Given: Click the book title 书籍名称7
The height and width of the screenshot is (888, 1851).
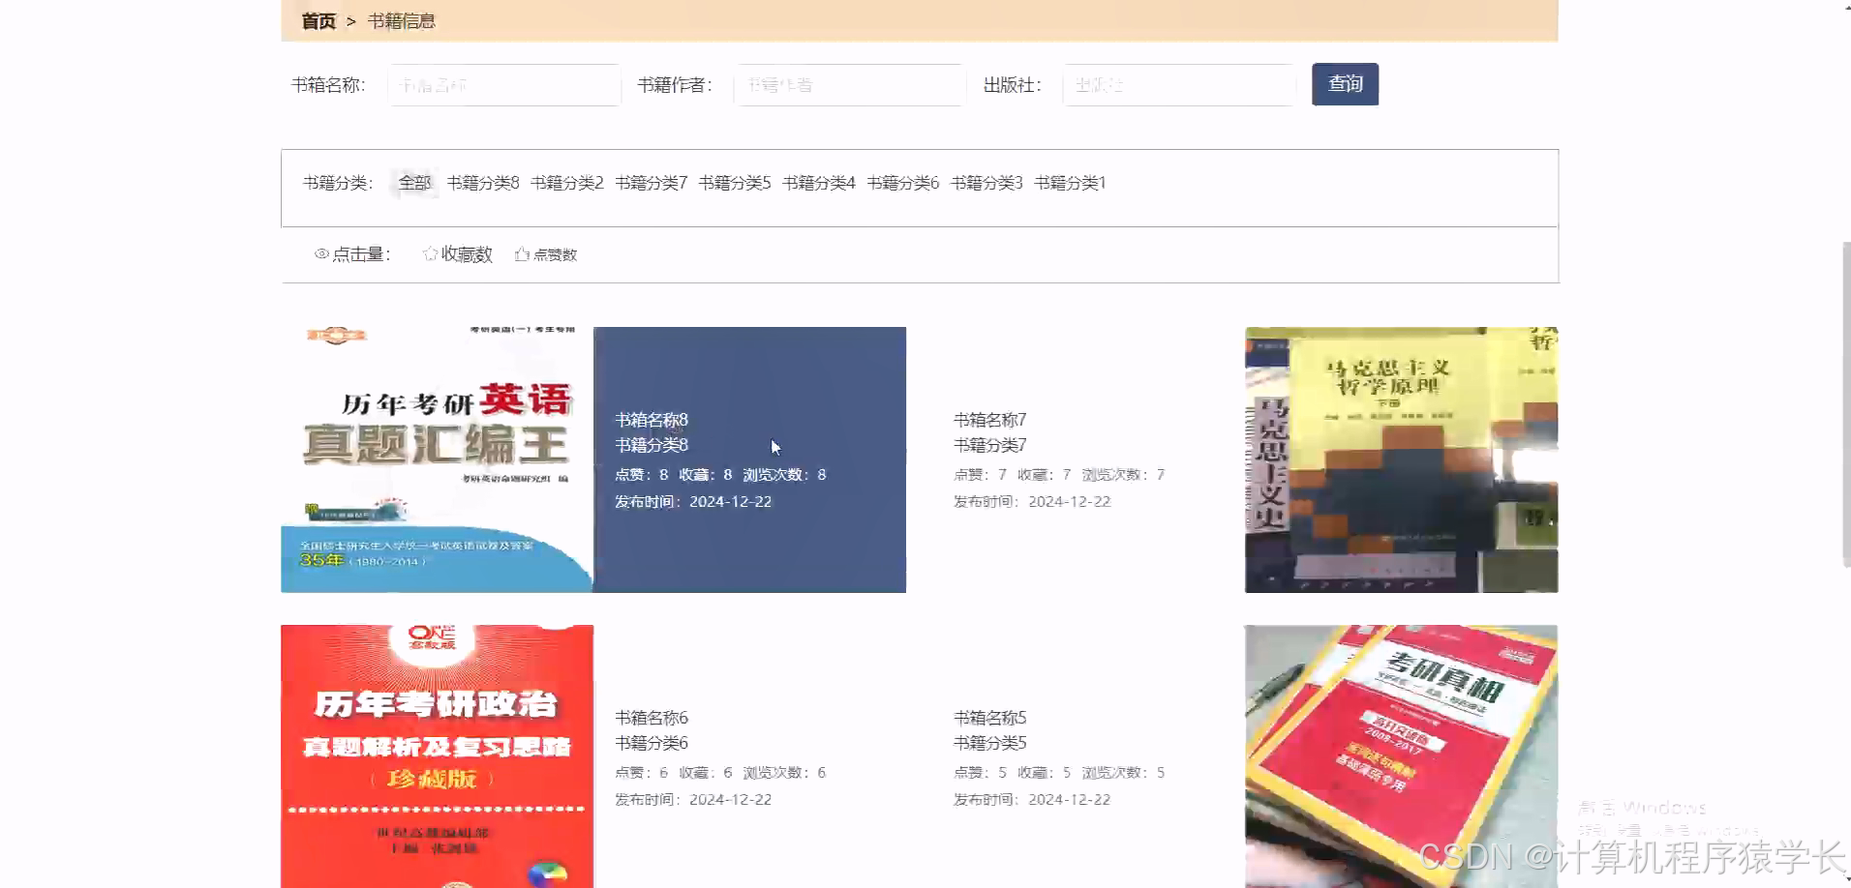Looking at the screenshot, I should click(990, 420).
